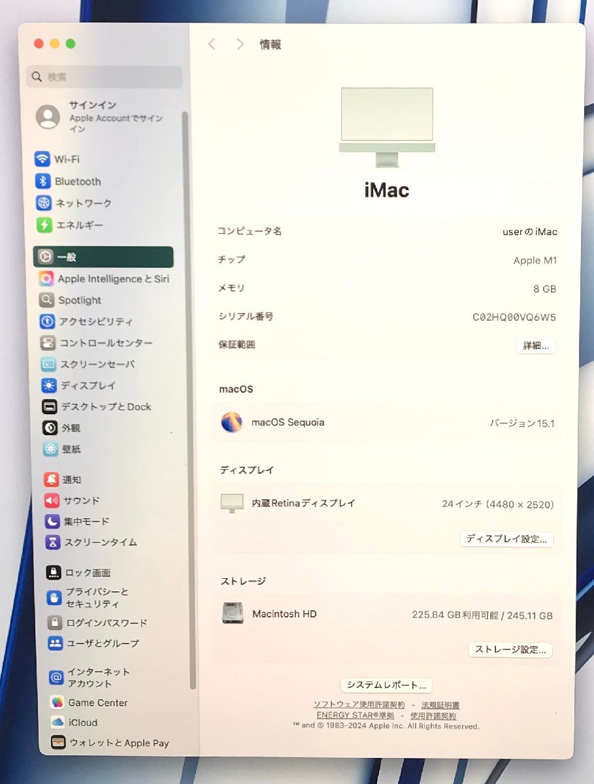Open システムレポート
Image resolution: width=594 pixels, height=784 pixels.
pyautogui.click(x=386, y=685)
